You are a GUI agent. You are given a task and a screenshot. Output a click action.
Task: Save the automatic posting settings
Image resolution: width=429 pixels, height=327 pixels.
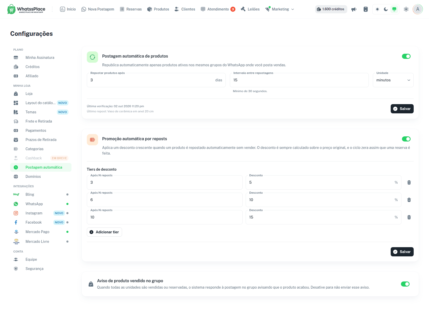coord(402,109)
